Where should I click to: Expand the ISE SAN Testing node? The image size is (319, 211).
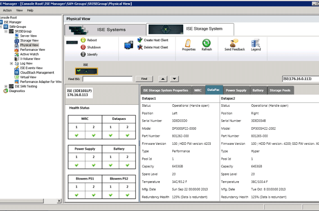click(6, 86)
